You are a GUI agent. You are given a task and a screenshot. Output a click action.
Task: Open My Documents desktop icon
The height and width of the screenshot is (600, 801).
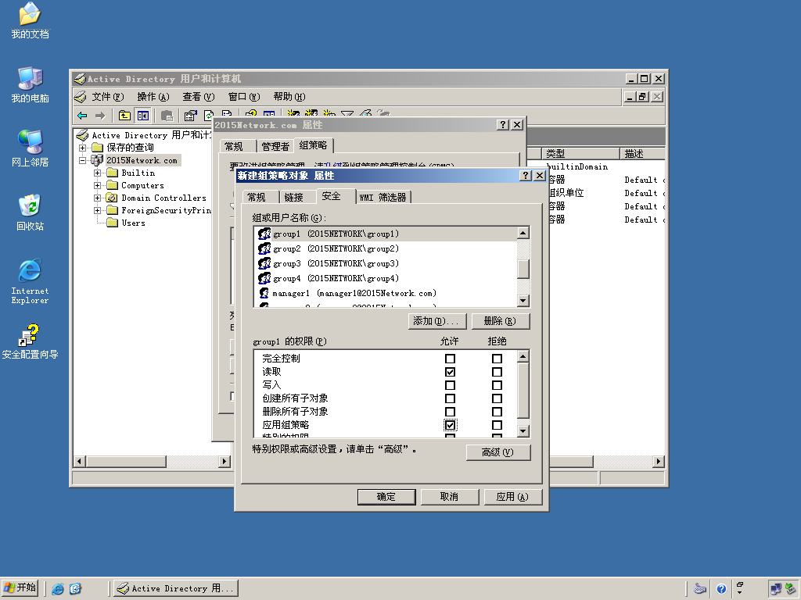[x=30, y=20]
